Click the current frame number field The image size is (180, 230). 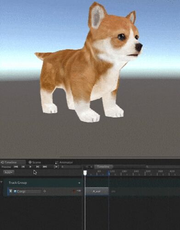tap(71, 167)
